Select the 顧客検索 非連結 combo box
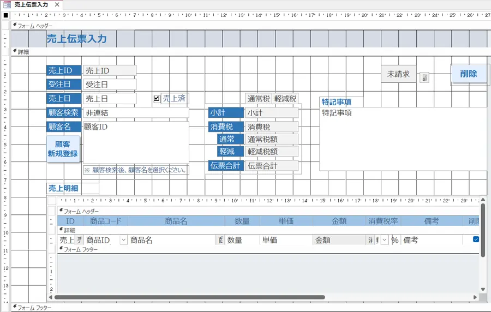This screenshot has height=312, width=491. click(x=135, y=113)
